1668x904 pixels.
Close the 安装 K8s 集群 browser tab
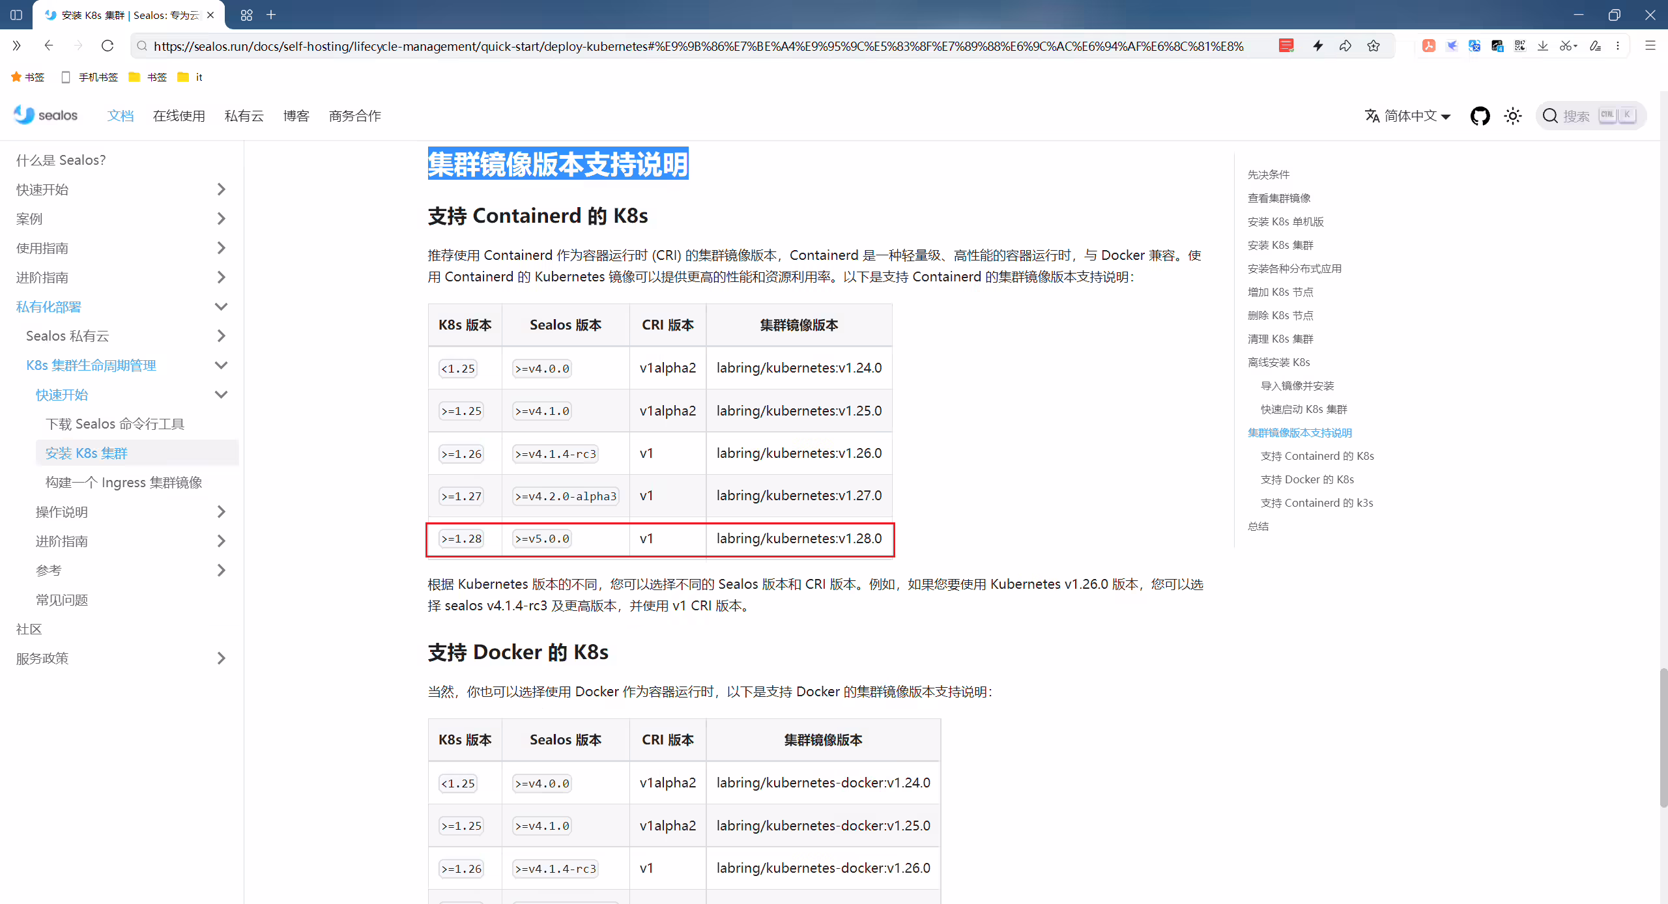pos(210,14)
